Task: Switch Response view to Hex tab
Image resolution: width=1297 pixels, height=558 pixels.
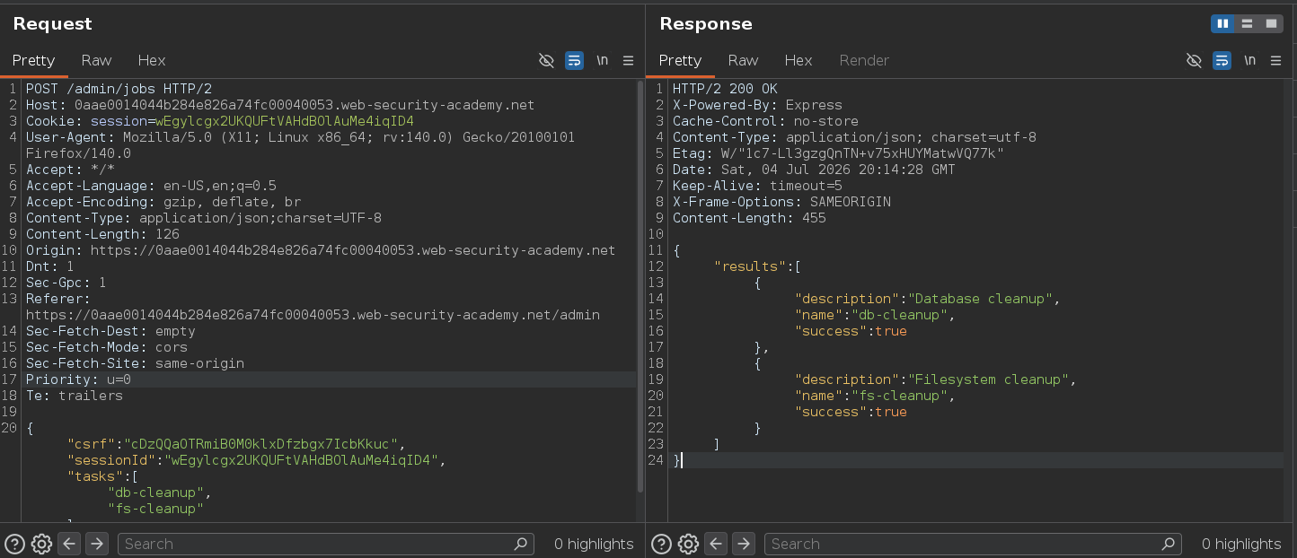Action: click(798, 60)
